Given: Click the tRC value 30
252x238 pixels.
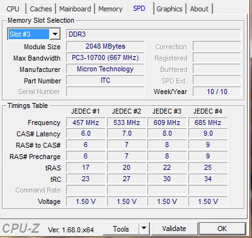Looking at the screenshot, I should (x=167, y=179).
